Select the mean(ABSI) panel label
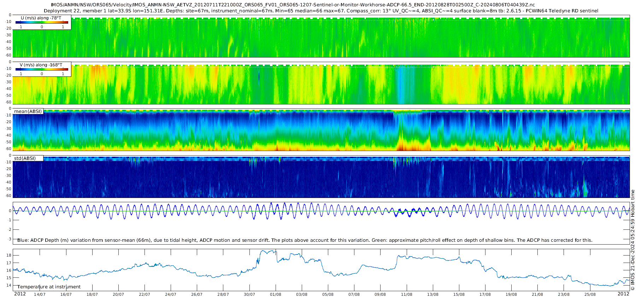The width and height of the screenshot is (636, 300). (x=28, y=112)
